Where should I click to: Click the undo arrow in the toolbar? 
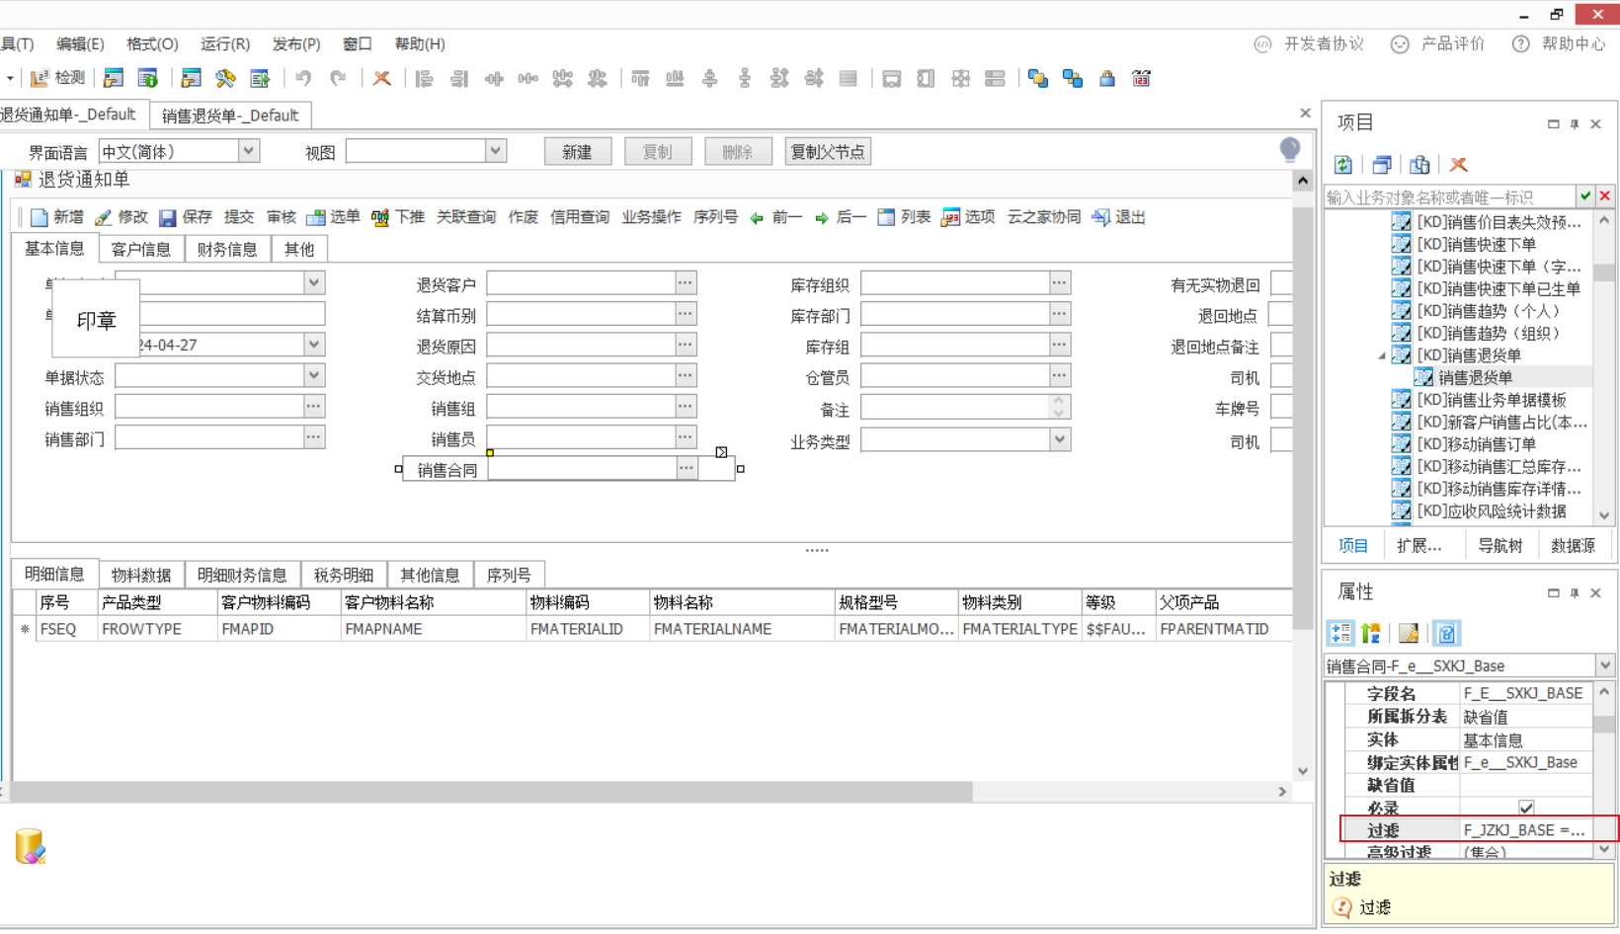pyautogui.click(x=303, y=78)
